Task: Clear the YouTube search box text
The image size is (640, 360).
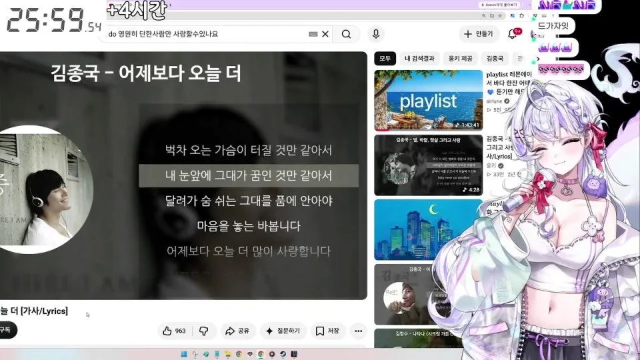Action: 325,34
